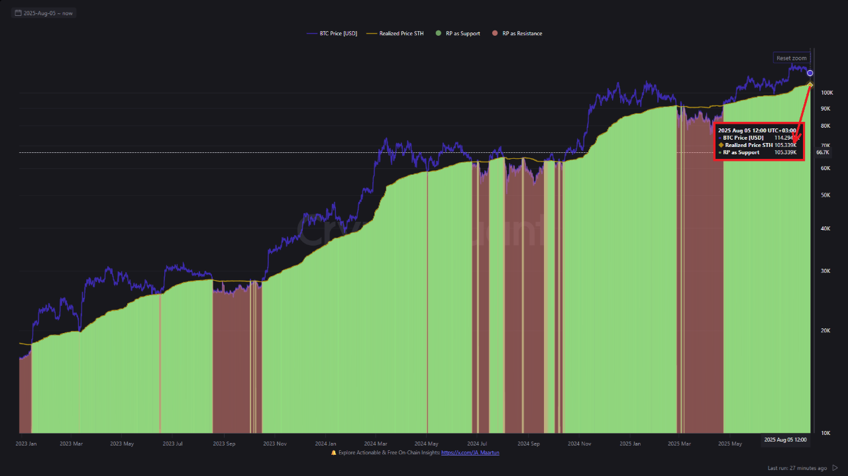This screenshot has width=848, height=476.
Task: Click the tooltip showing Aug 05 price data
Action: [759, 140]
